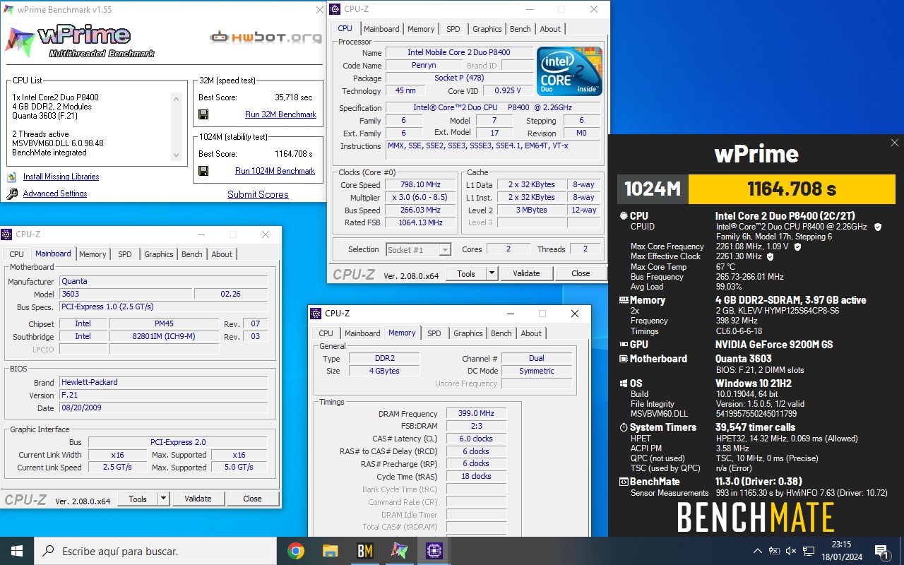904x565 pixels.
Task: Open About tab in CPU-Z CPU window
Action: point(551,29)
